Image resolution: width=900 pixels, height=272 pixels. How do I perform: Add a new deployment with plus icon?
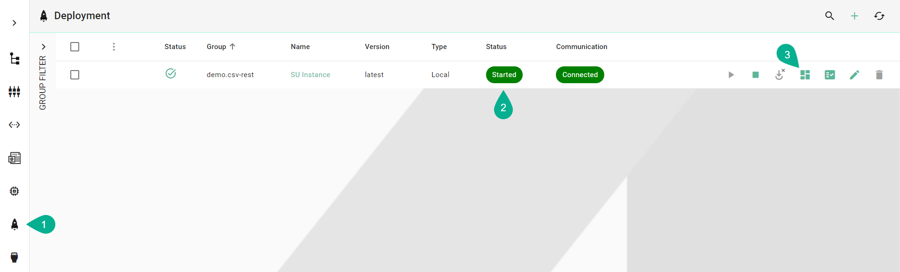854,16
